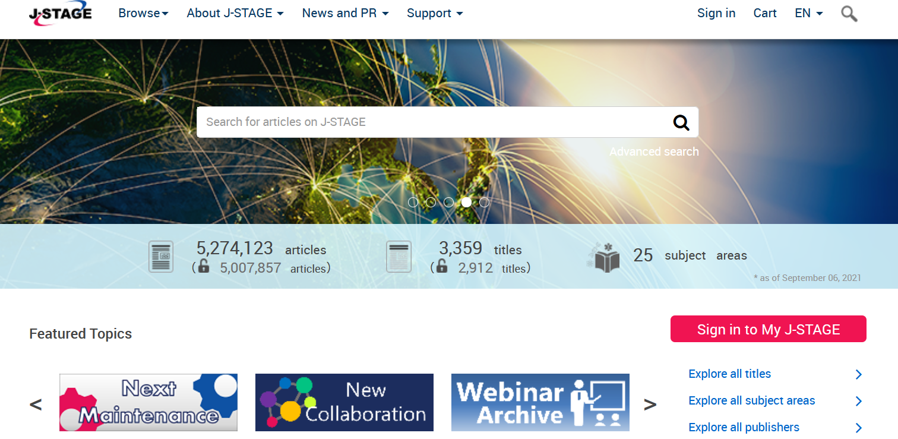This screenshot has width=898, height=439.
Task: Show previous featured topic with left arrow
Action: (x=36, y=405)
